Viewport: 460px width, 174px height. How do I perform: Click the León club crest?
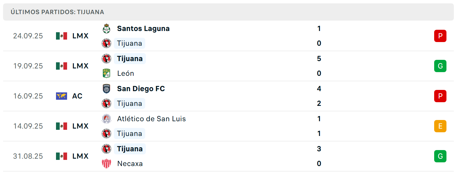click(x=106, y=73)
